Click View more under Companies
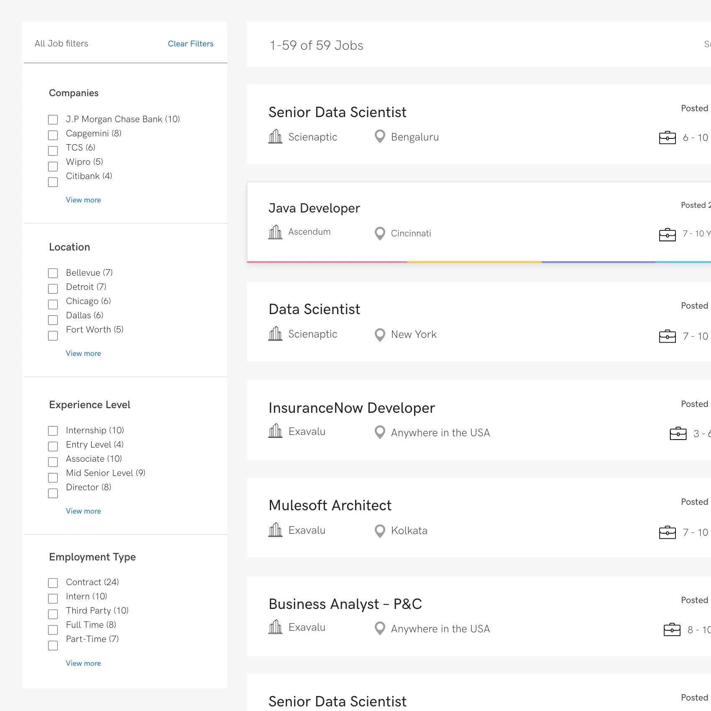 (83, 200)
